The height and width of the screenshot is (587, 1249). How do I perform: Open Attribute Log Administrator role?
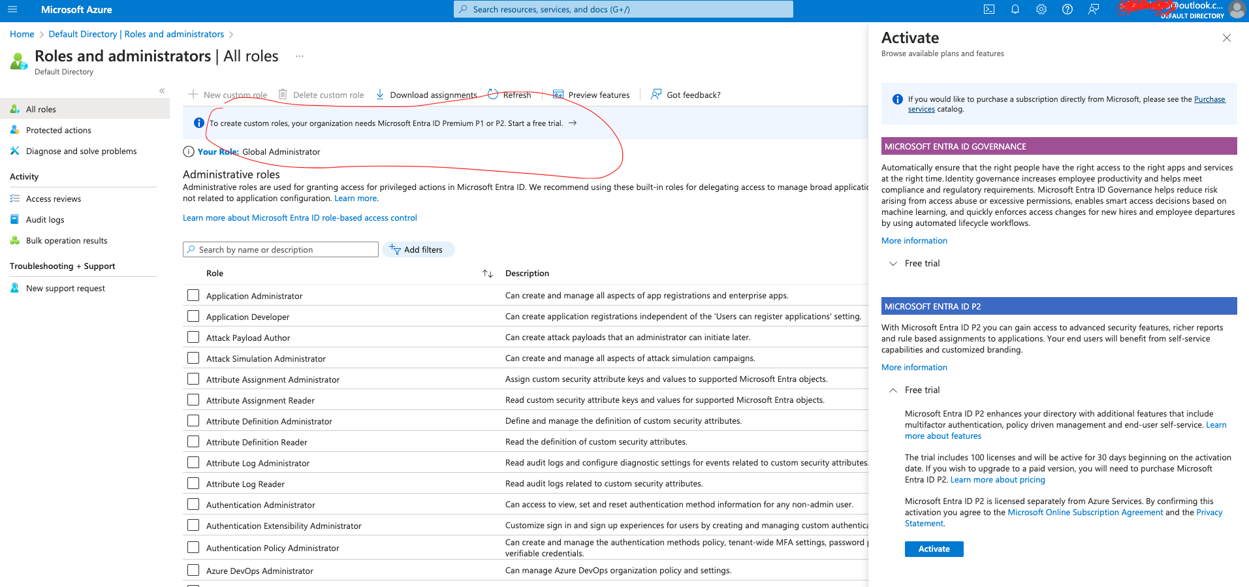pyautogui.click(x=258, y=463)
